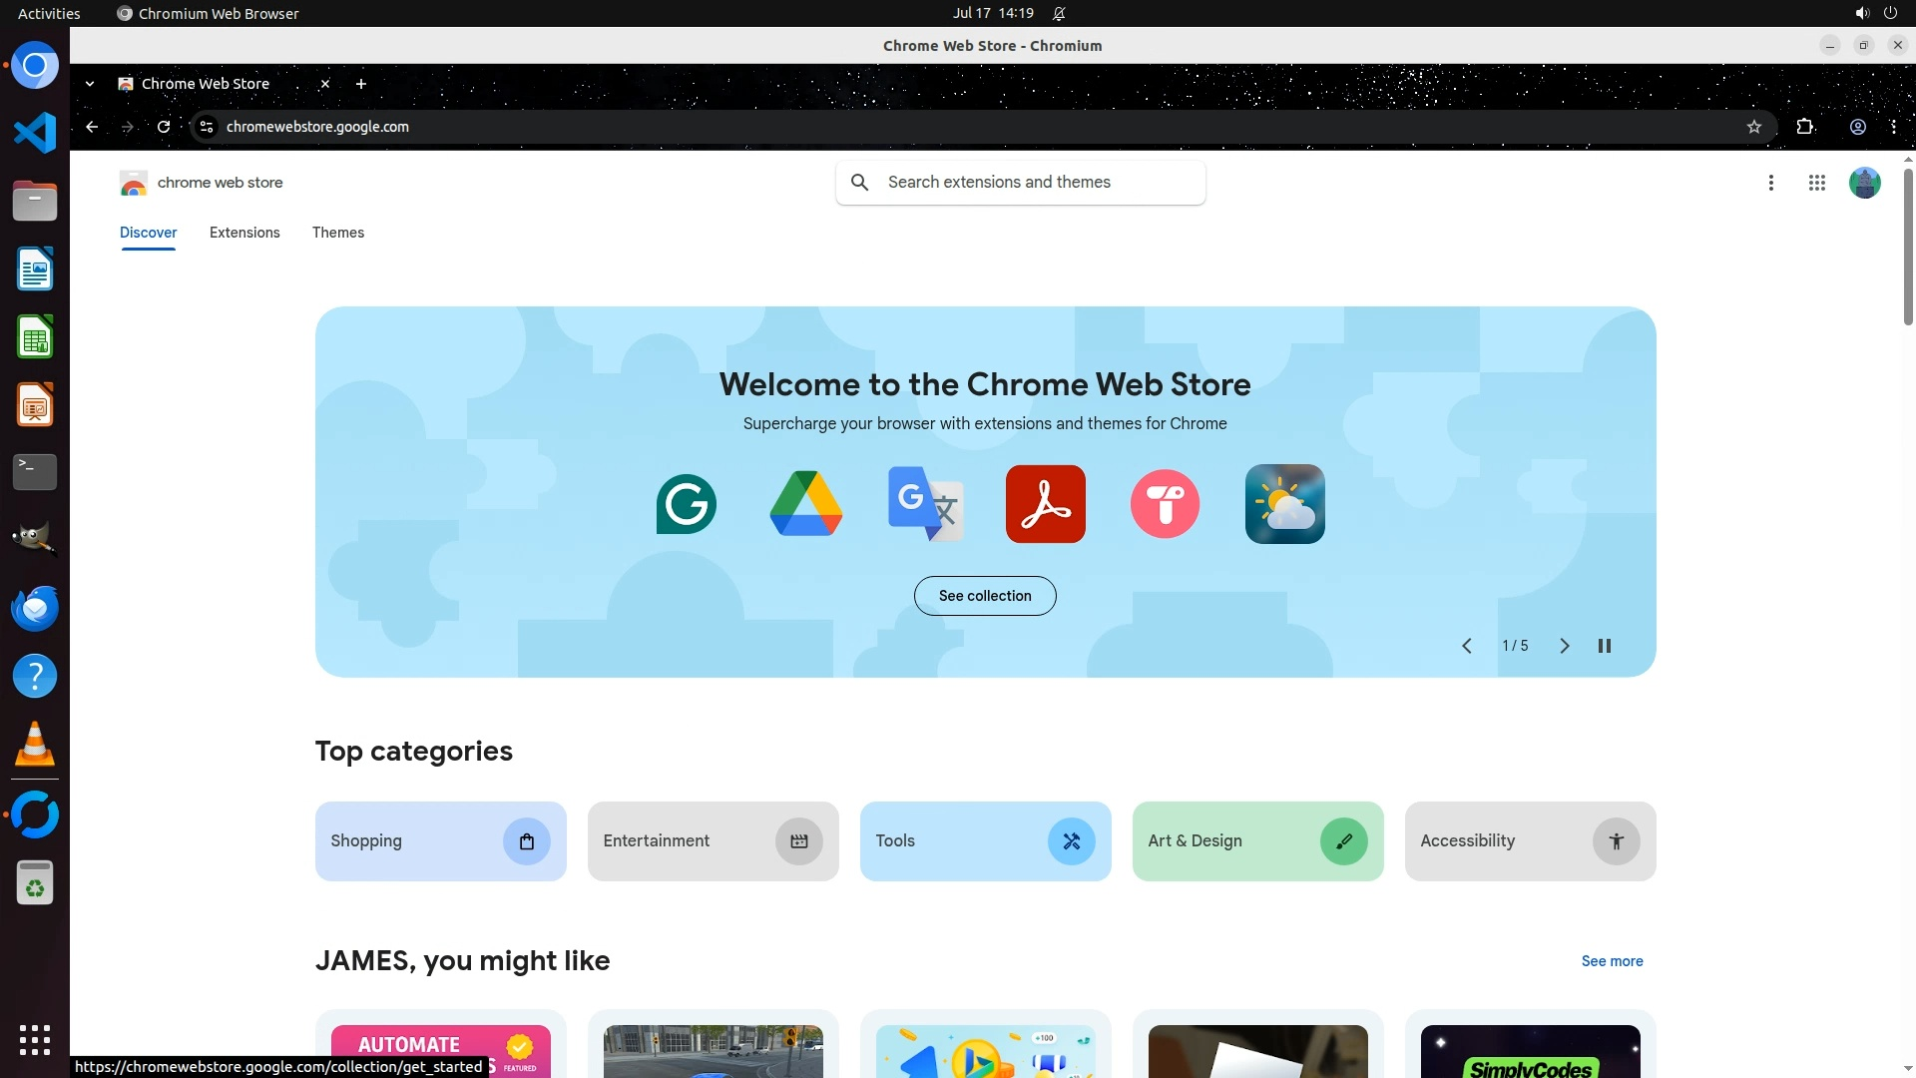Click the weather extension icon in the banner
Viewport: 1916px width, 1078px height.
1284,504
